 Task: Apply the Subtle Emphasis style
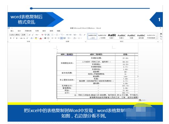pyautogui.click(x=151, y=36)
